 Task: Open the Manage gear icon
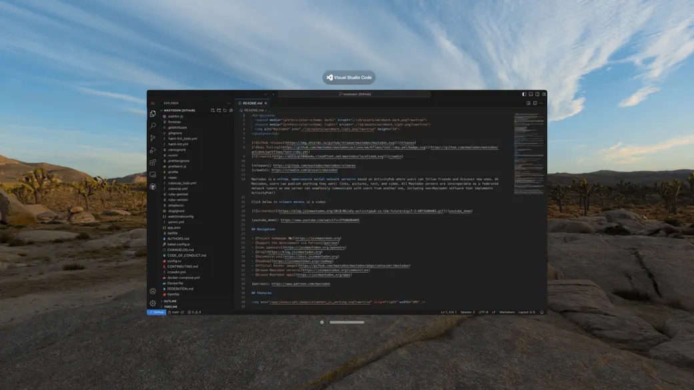[153, 302]
